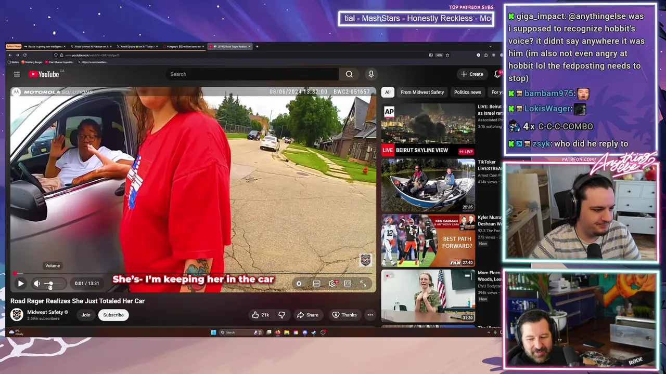This screenshot has width=666, height=374.
Task: Bookmark this page with star icon
Action: (447, 55)
